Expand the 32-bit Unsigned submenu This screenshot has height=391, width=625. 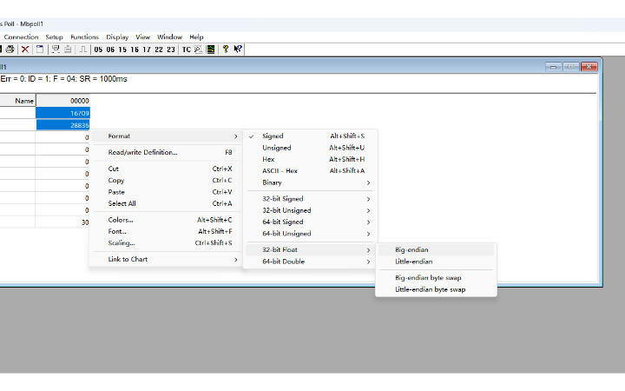[310, 210]
